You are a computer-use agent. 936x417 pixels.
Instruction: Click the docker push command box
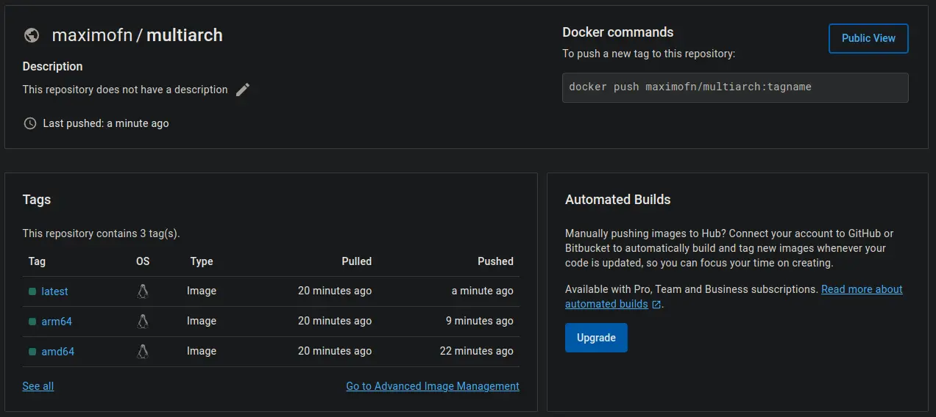[735, 87]
